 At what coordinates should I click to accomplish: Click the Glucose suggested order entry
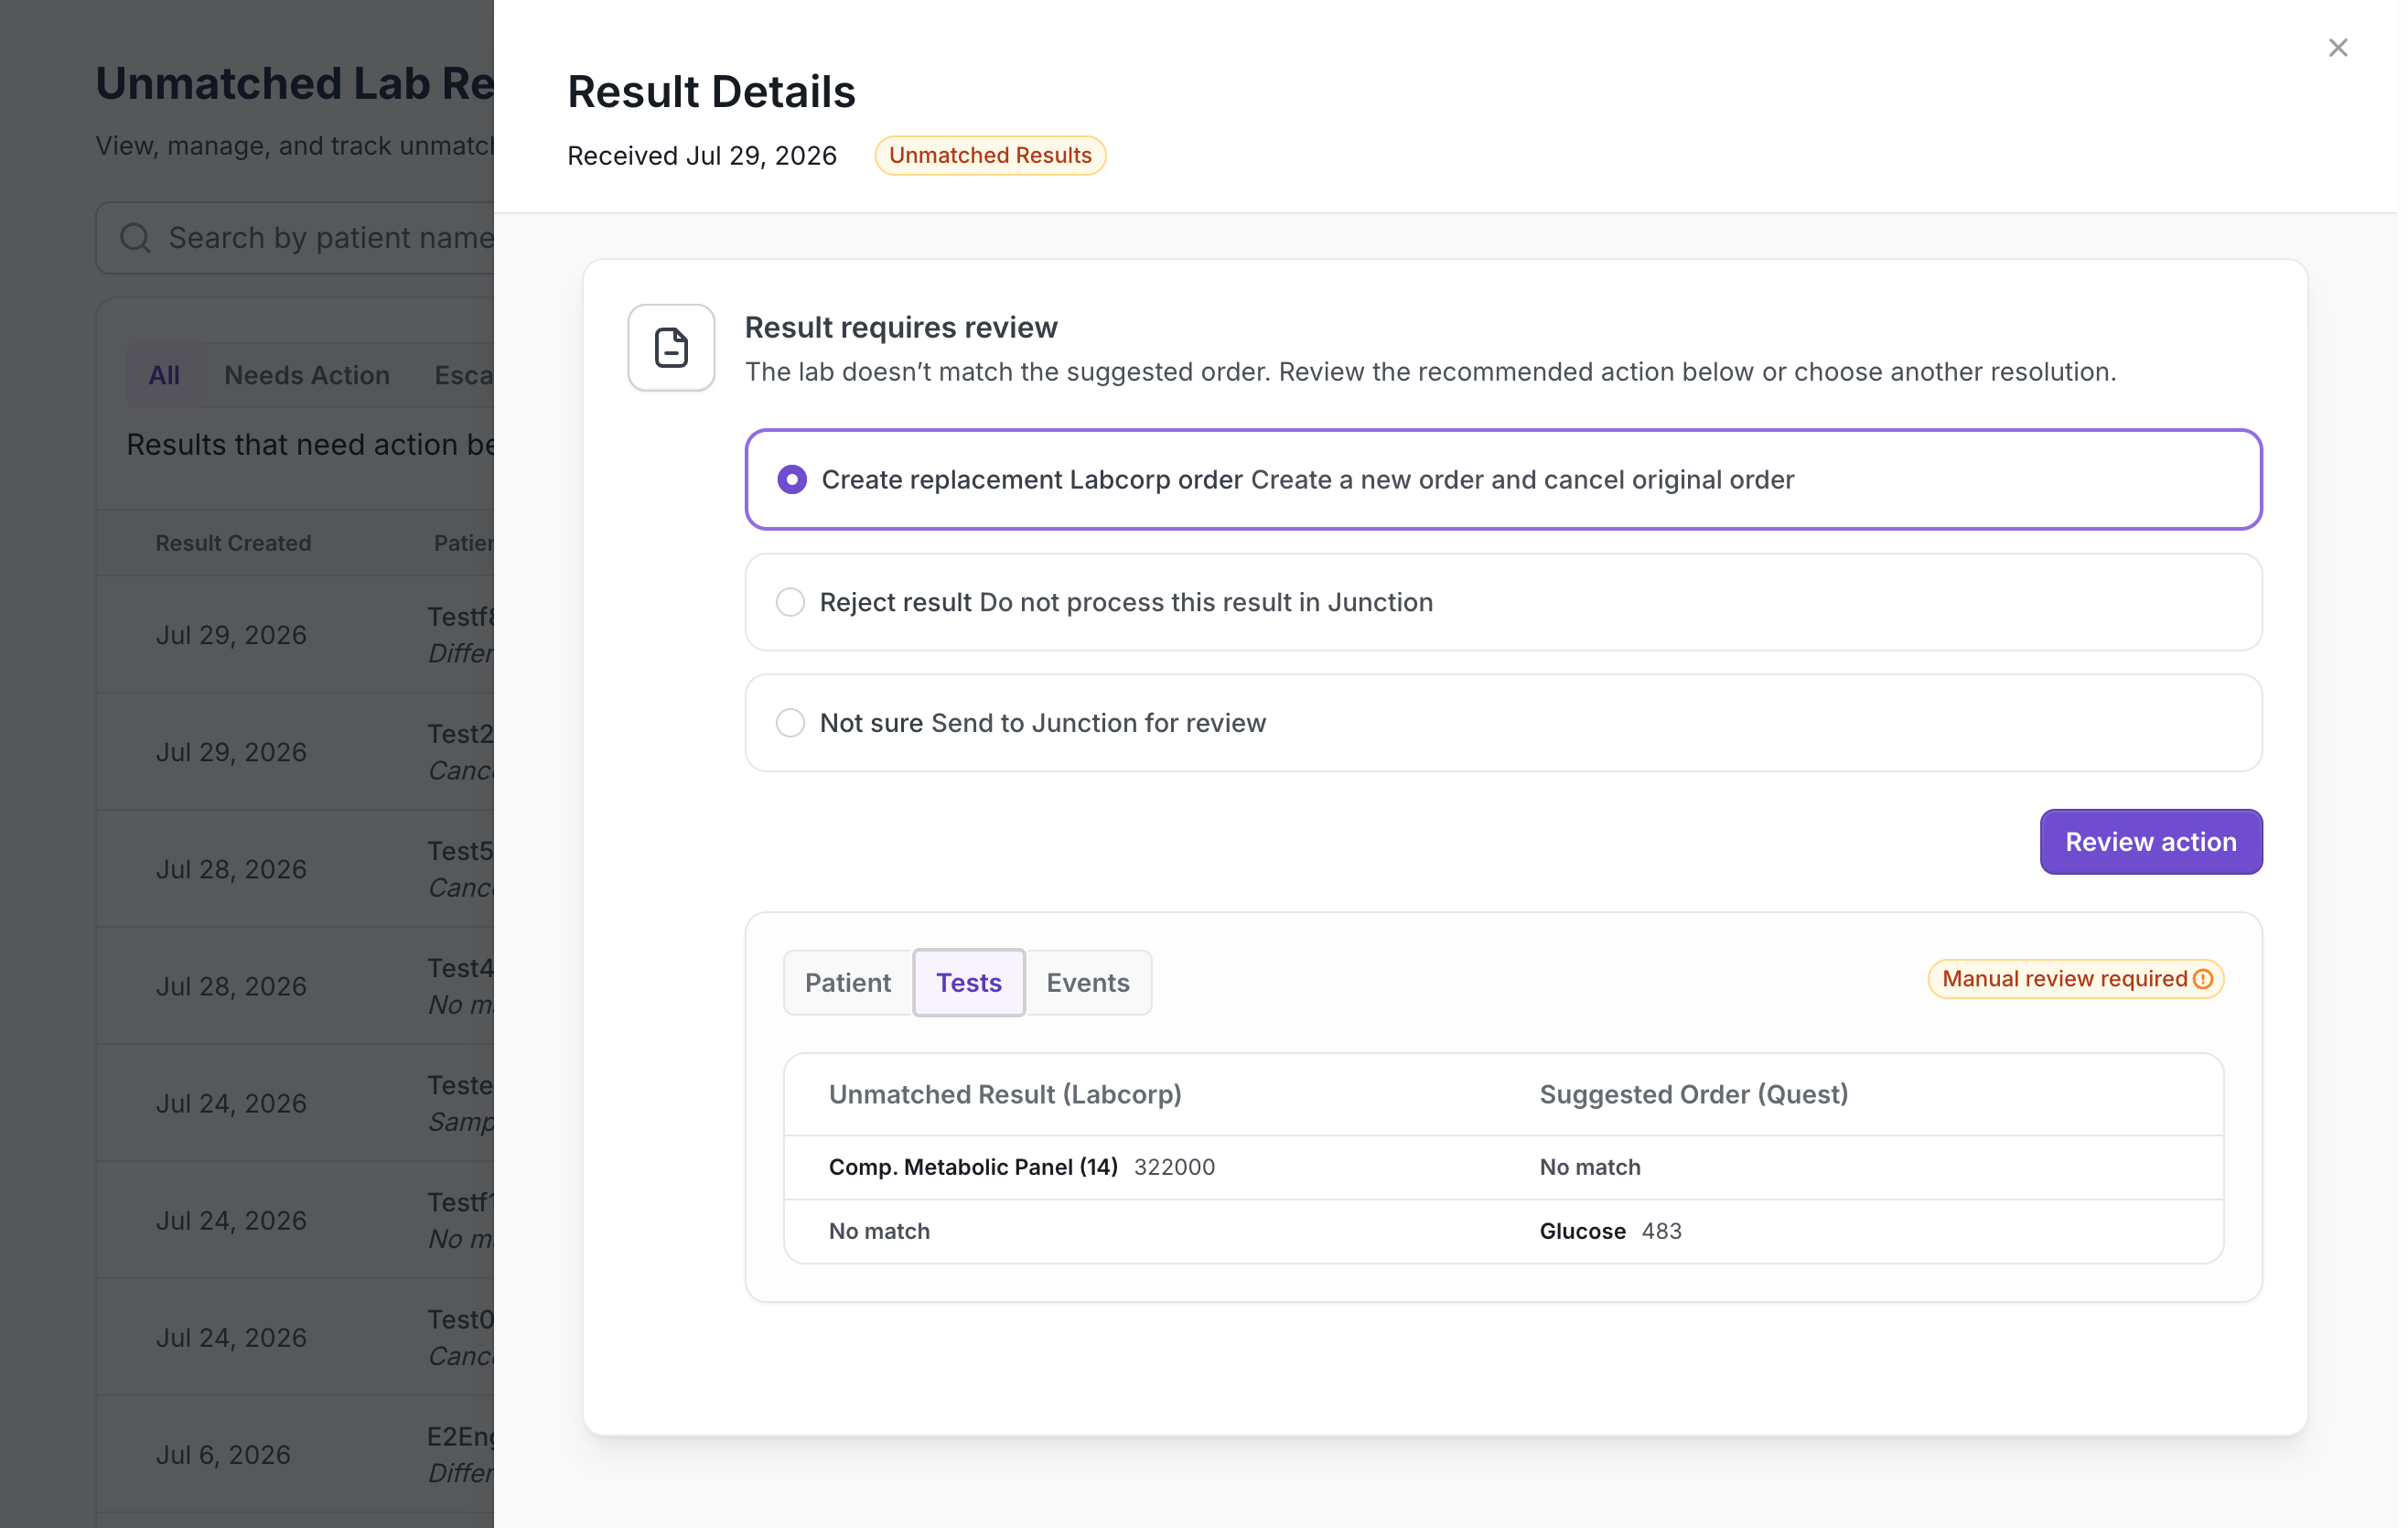point(1582,1231)
